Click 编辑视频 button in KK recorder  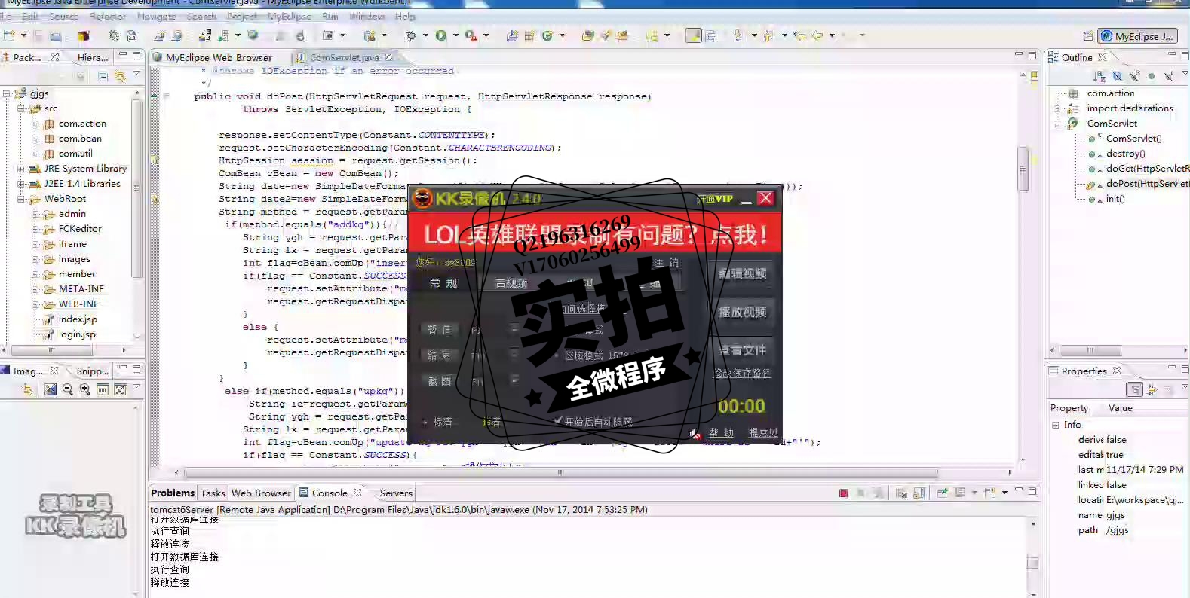coord(742,273)
